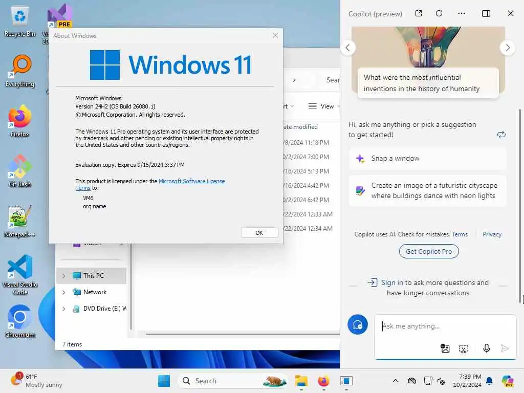Open notifications bell in taskbar
Viewport: 524px width, 393px height.
(x=489, y=381)
